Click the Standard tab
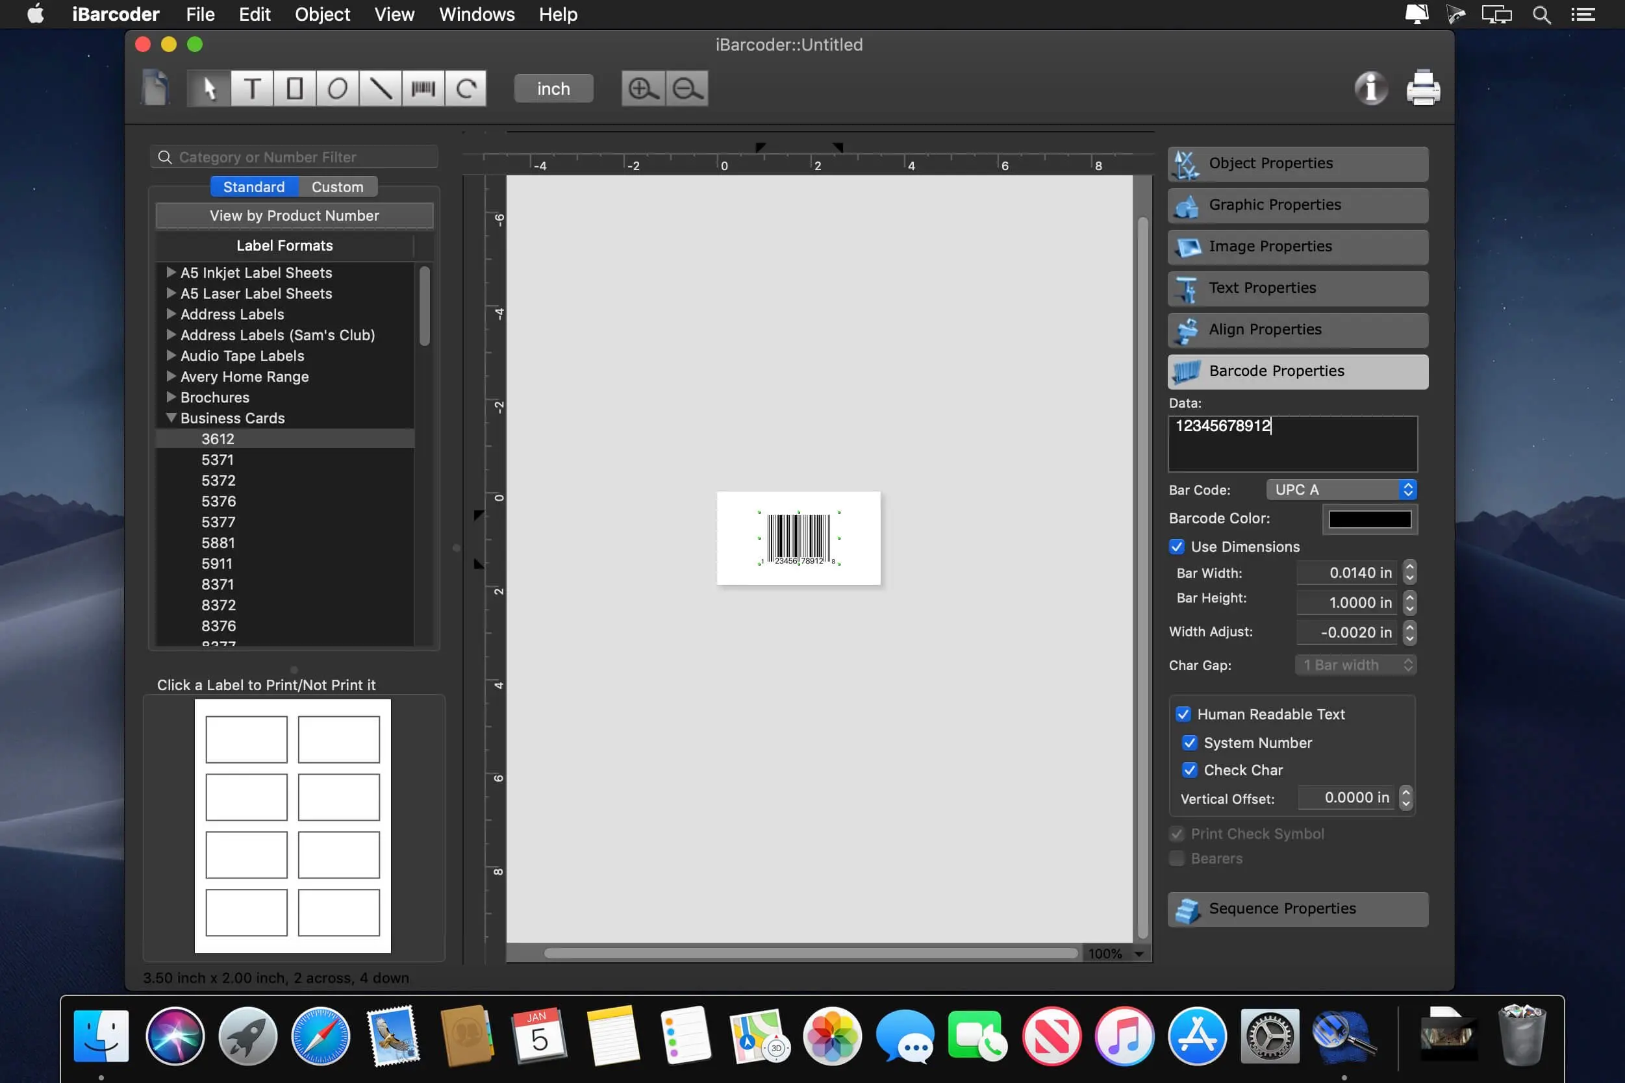 click(254, 185)
